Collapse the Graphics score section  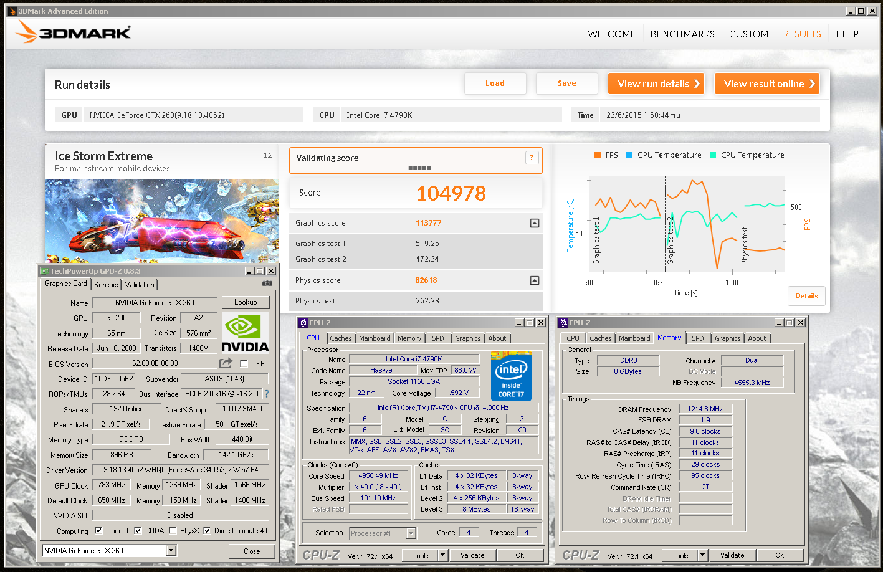tap(534, 223)
